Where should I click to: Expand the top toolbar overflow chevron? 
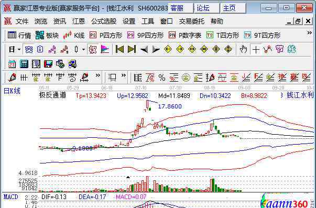click(309, 33)
